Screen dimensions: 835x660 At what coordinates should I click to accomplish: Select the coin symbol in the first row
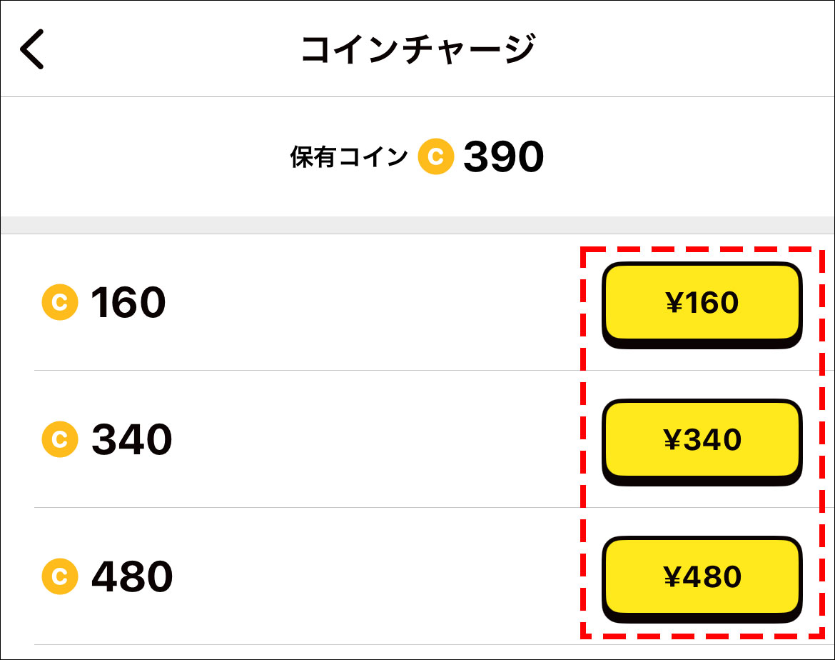click(60, 303)
